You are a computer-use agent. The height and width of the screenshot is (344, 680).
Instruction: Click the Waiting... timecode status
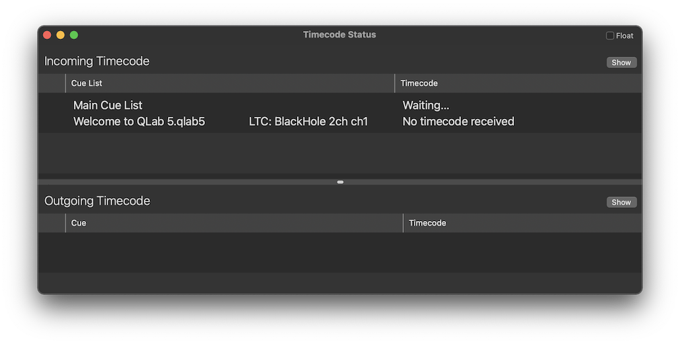point(425,105)
